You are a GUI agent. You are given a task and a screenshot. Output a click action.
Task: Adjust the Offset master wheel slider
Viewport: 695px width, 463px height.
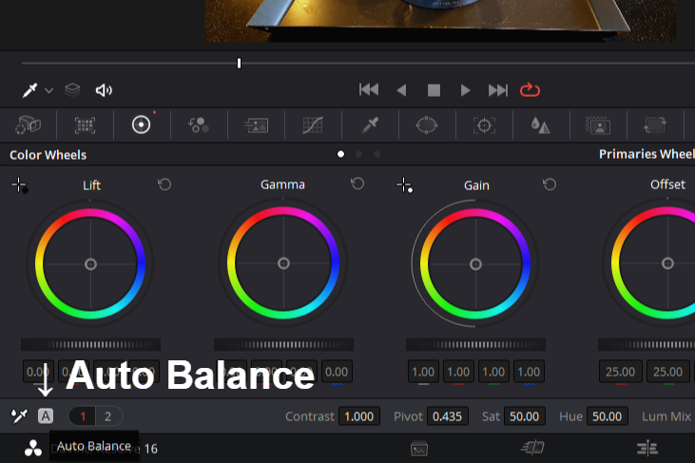point(647,344)
